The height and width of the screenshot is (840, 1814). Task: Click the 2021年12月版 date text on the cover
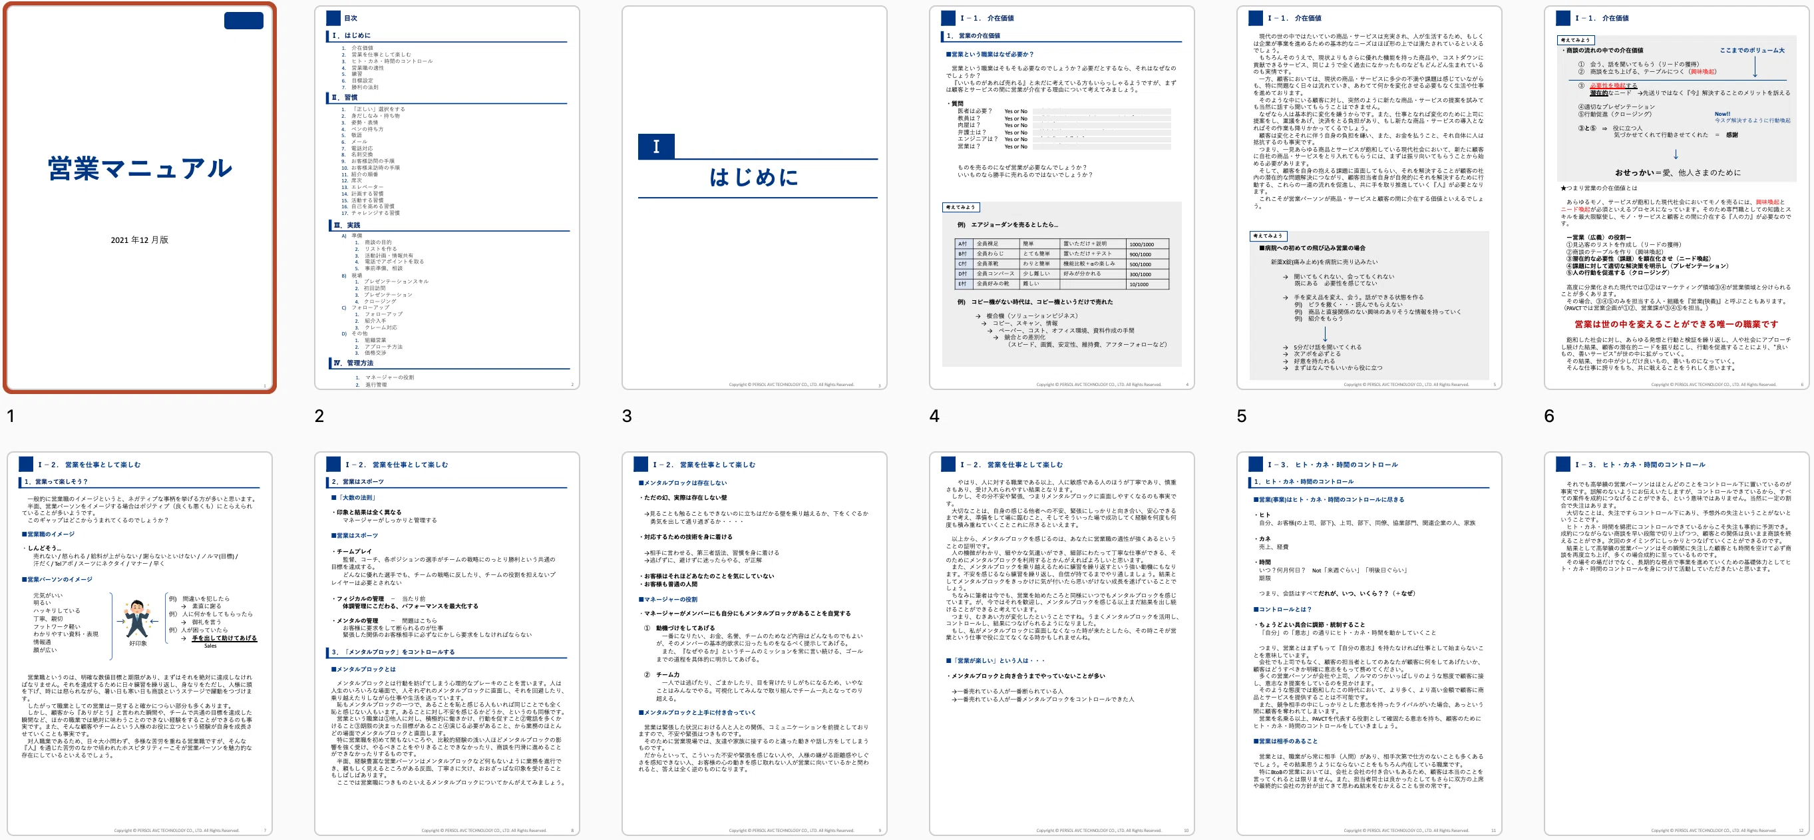tap(140, 240)
